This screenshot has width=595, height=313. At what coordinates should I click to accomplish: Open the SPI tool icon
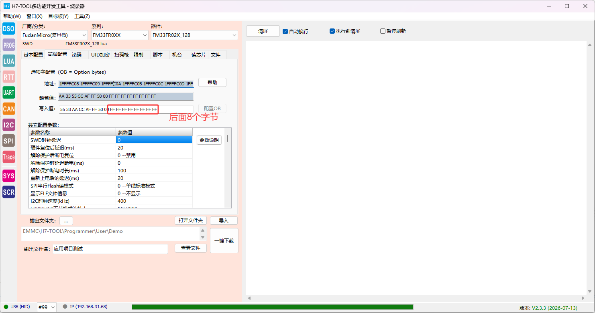8,141
